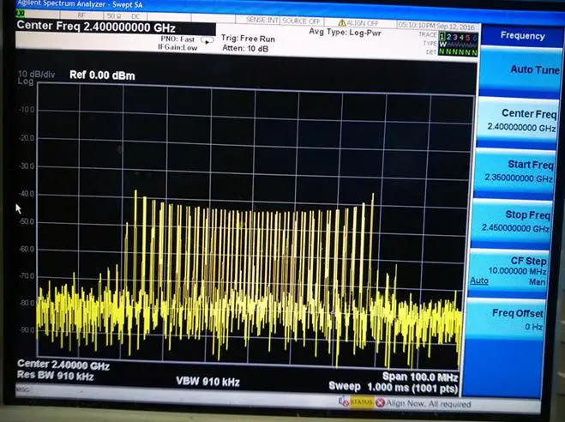The image size is (565, 422).
Task: Click the -70.0 y-axis label
Action: (27, 276)
